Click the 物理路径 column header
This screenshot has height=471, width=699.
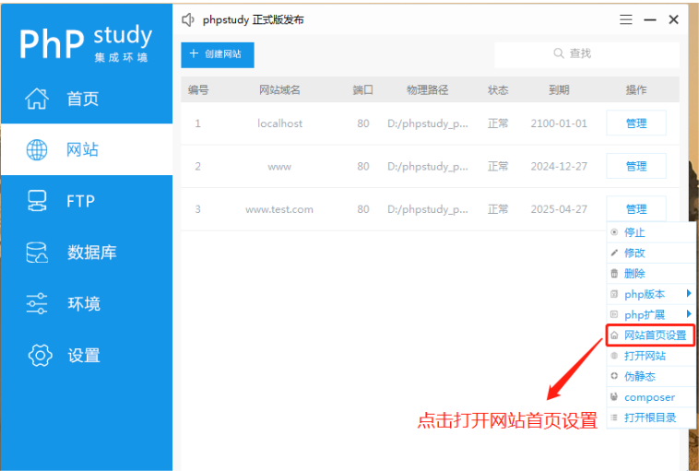428,90
